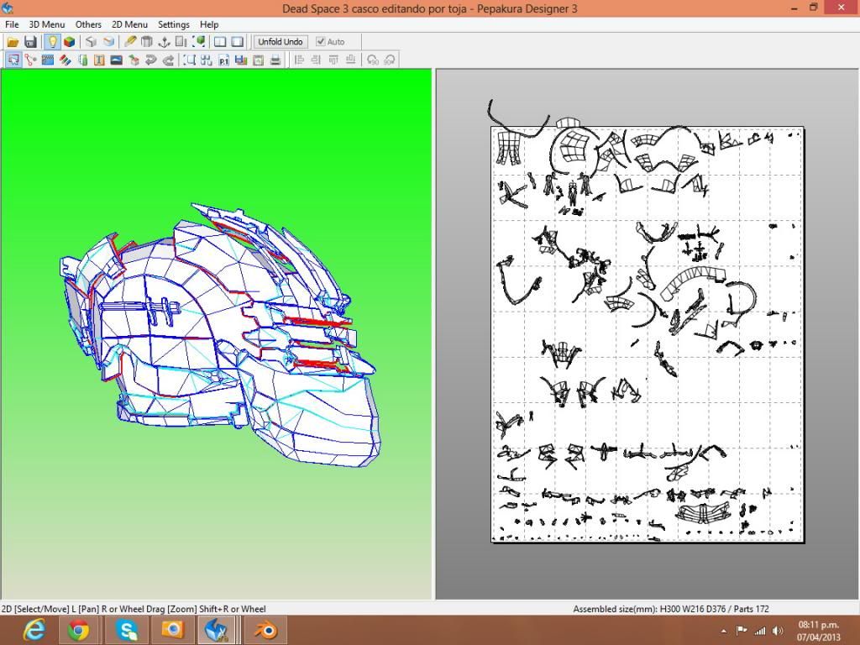Click the Pepakura Designer taskbar icon
This screenshot has width=860, height=645.
point(218,630)
